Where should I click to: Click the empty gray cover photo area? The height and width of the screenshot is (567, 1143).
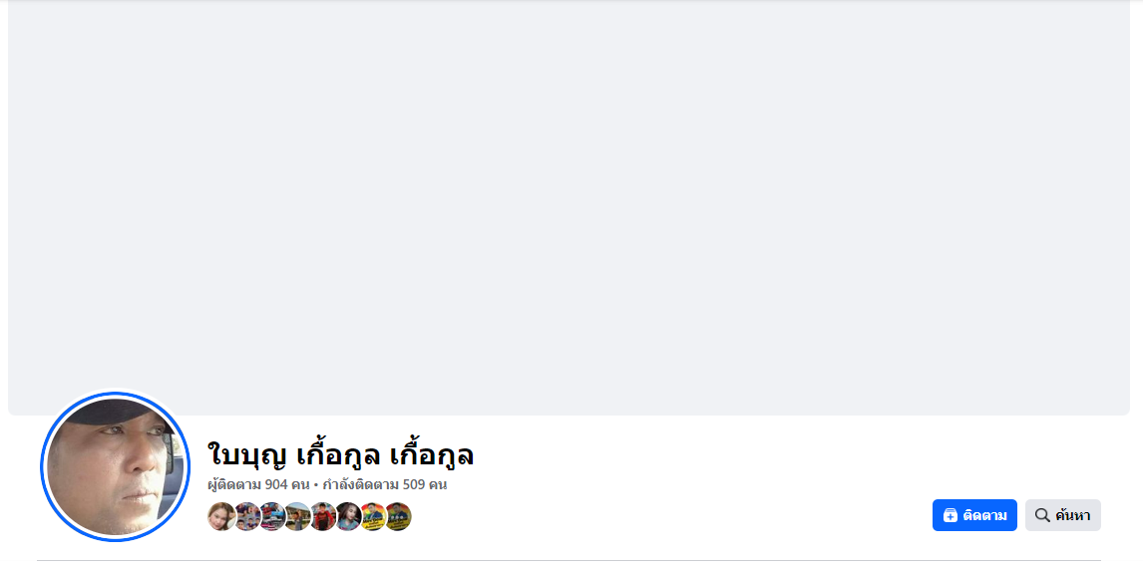(x=569, y=207)
